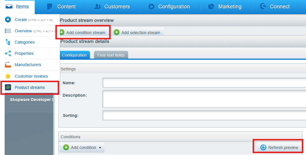Click the Customers people icon
Screen dimensions: 306x155
coord(97,7)
